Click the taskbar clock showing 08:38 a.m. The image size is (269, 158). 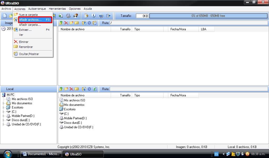point(258,154)
